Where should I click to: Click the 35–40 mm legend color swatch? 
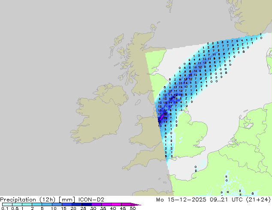[x=106, y=204]
